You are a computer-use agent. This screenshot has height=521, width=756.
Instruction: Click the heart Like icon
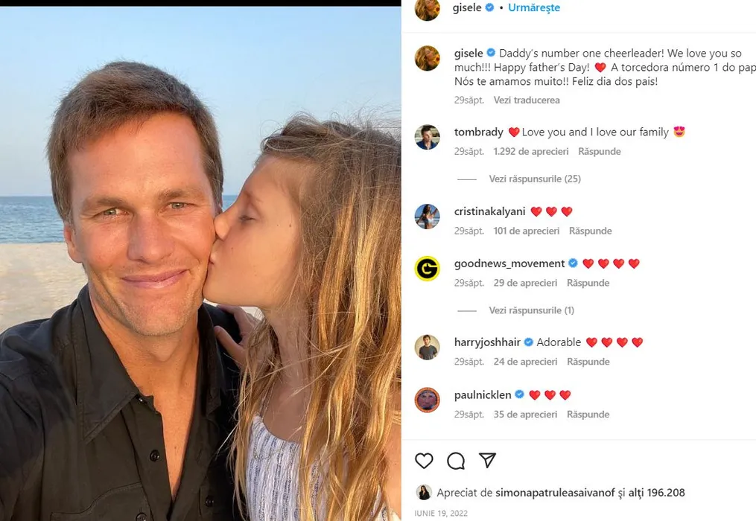424,461
